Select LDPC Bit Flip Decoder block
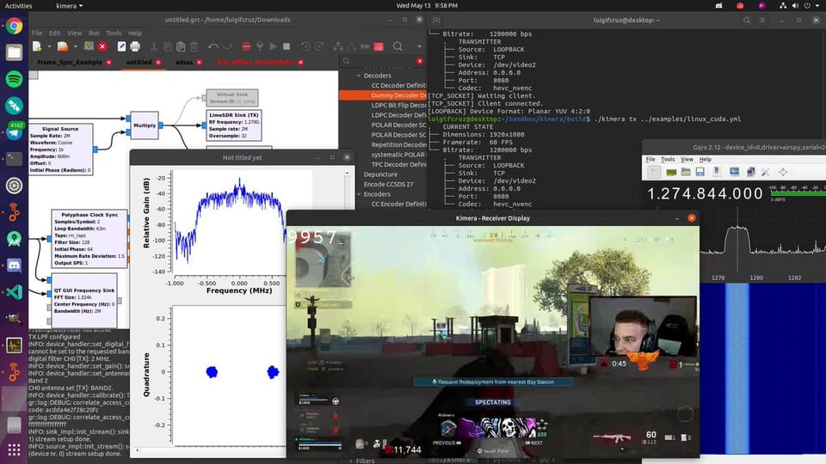 click(x=398, y=105)
